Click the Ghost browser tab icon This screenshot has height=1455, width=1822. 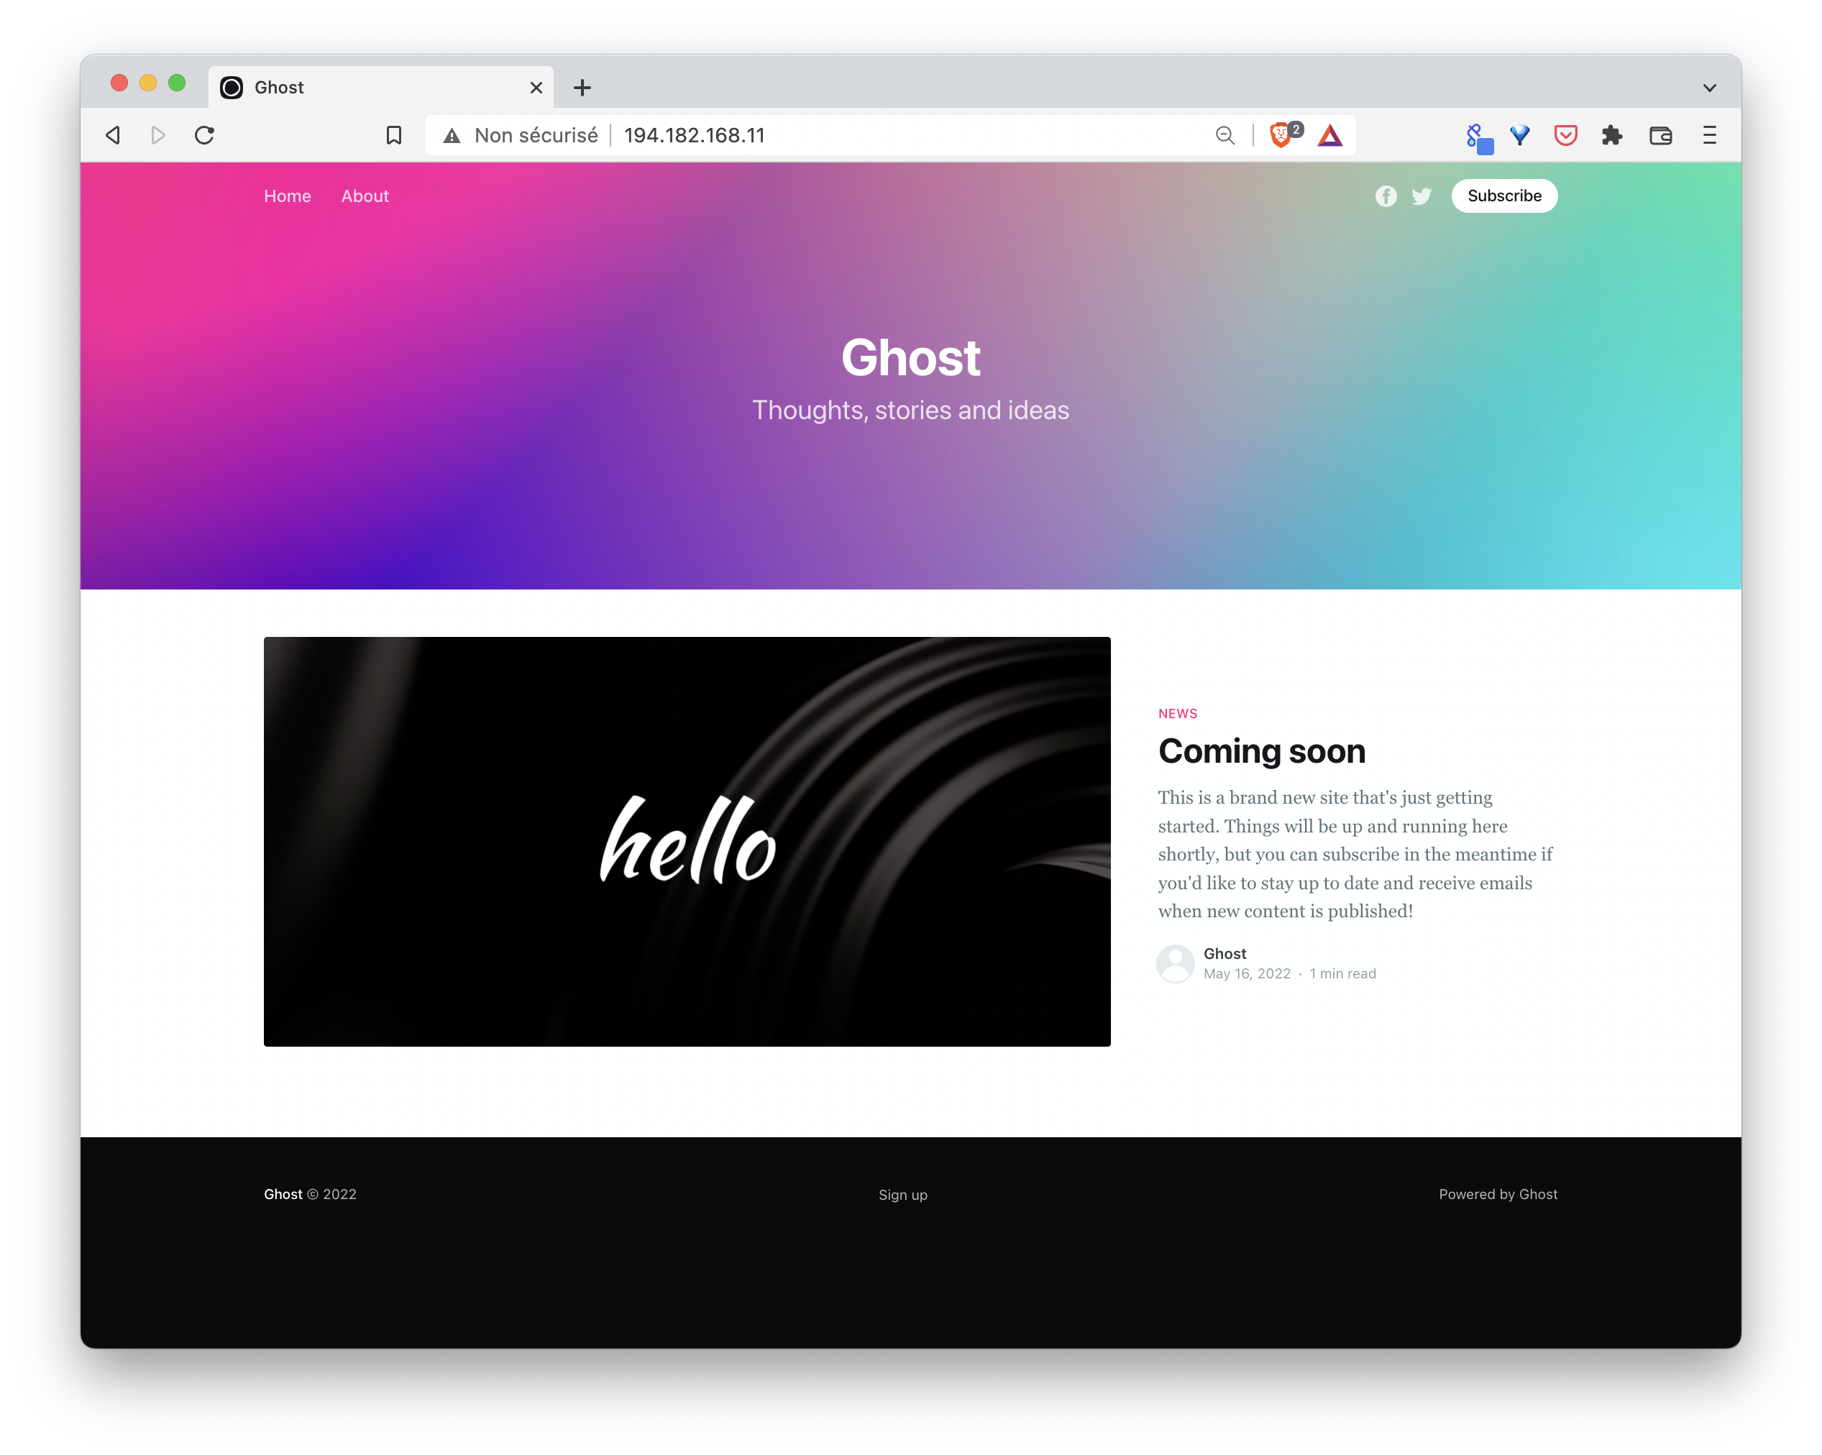tap(233, 85)
